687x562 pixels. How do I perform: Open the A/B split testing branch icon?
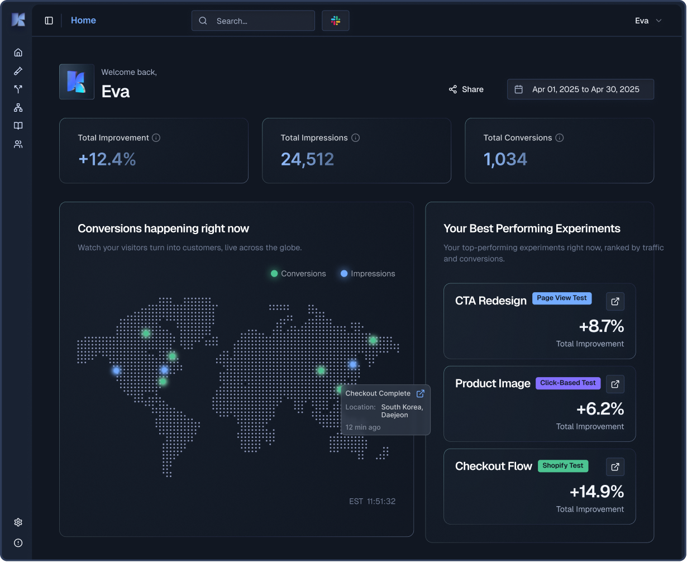(x=18, y=89)
